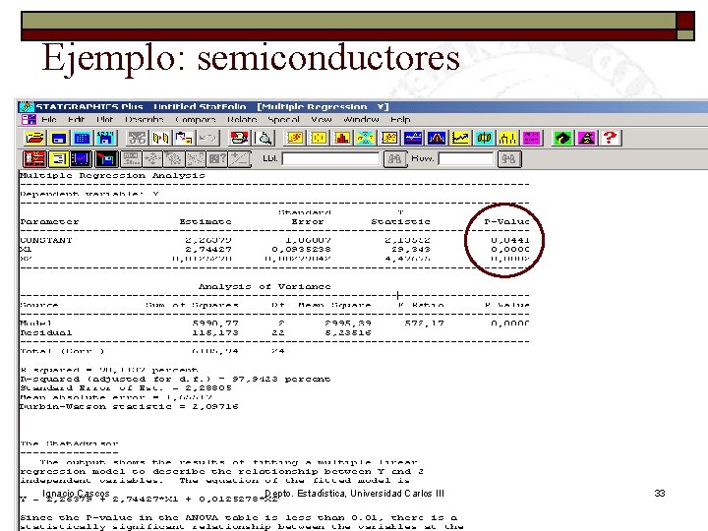The height and width of the screenshot is (531, 708).
Task: Open the distribution fitting bell curve icon
Action: pos(437,138)
